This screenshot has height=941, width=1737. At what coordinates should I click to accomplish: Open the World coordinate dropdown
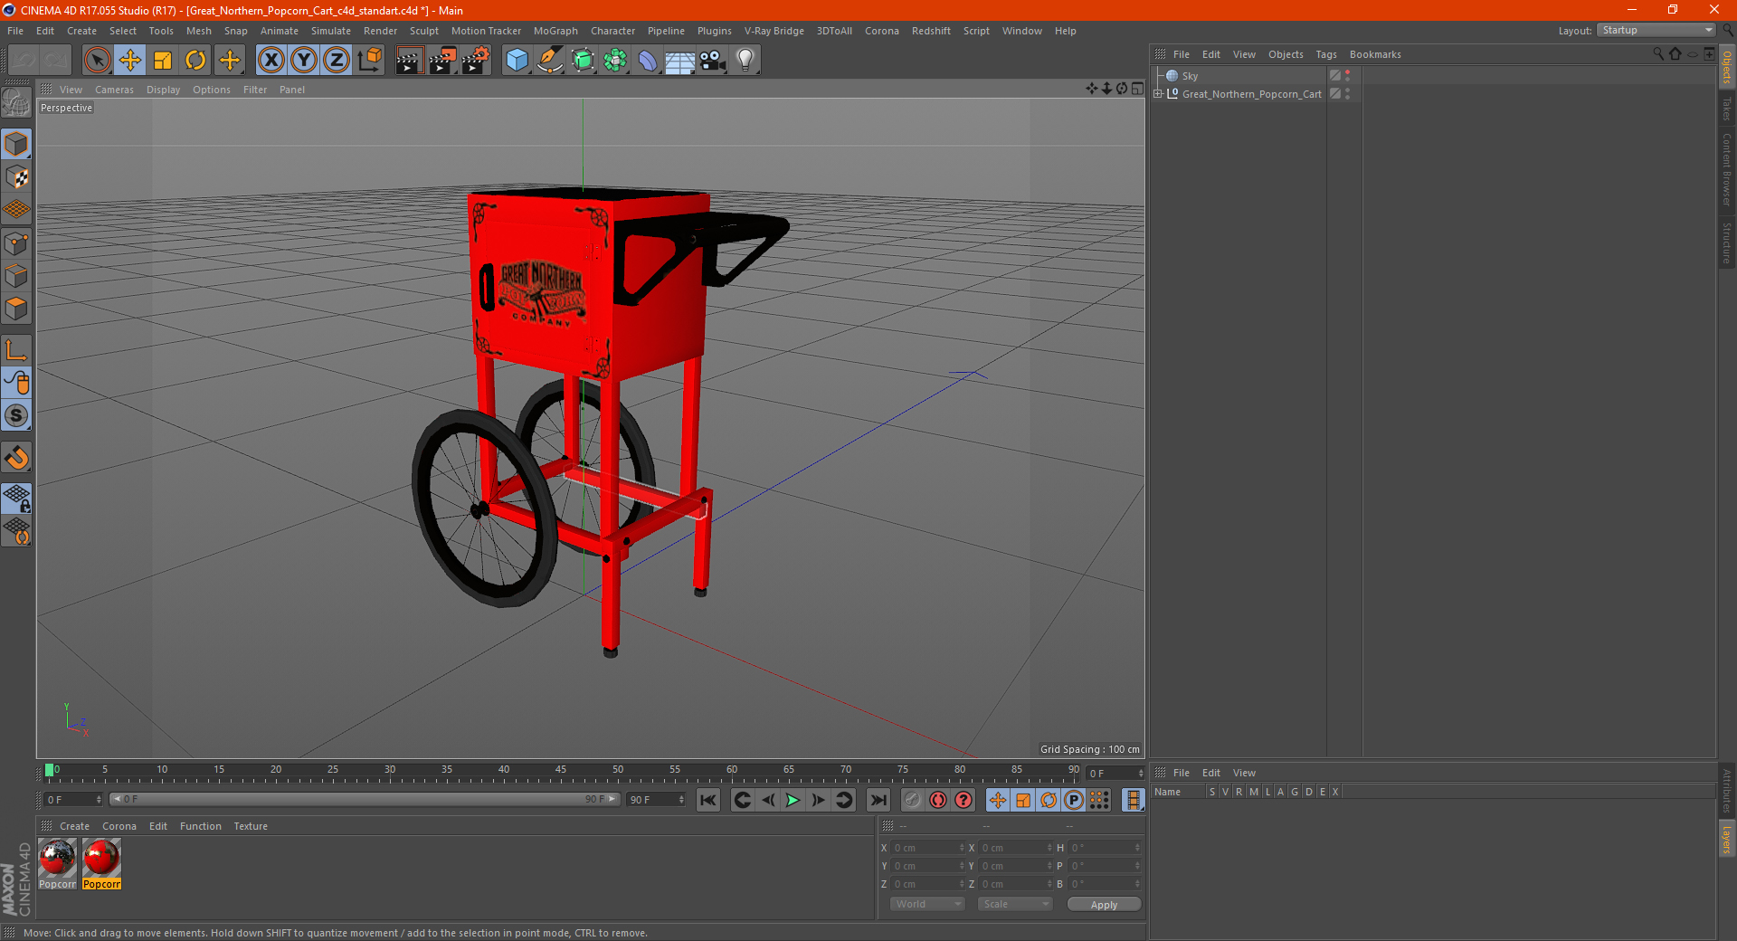pyautogui.click(x=927, y=904)
